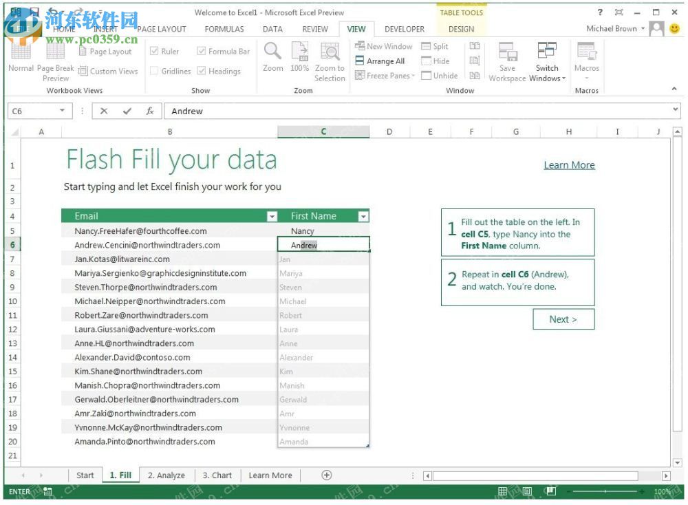688x505 pixels.
Task: Switch to the DEVELOPER ribbon tab
Action: pos(404,29)
